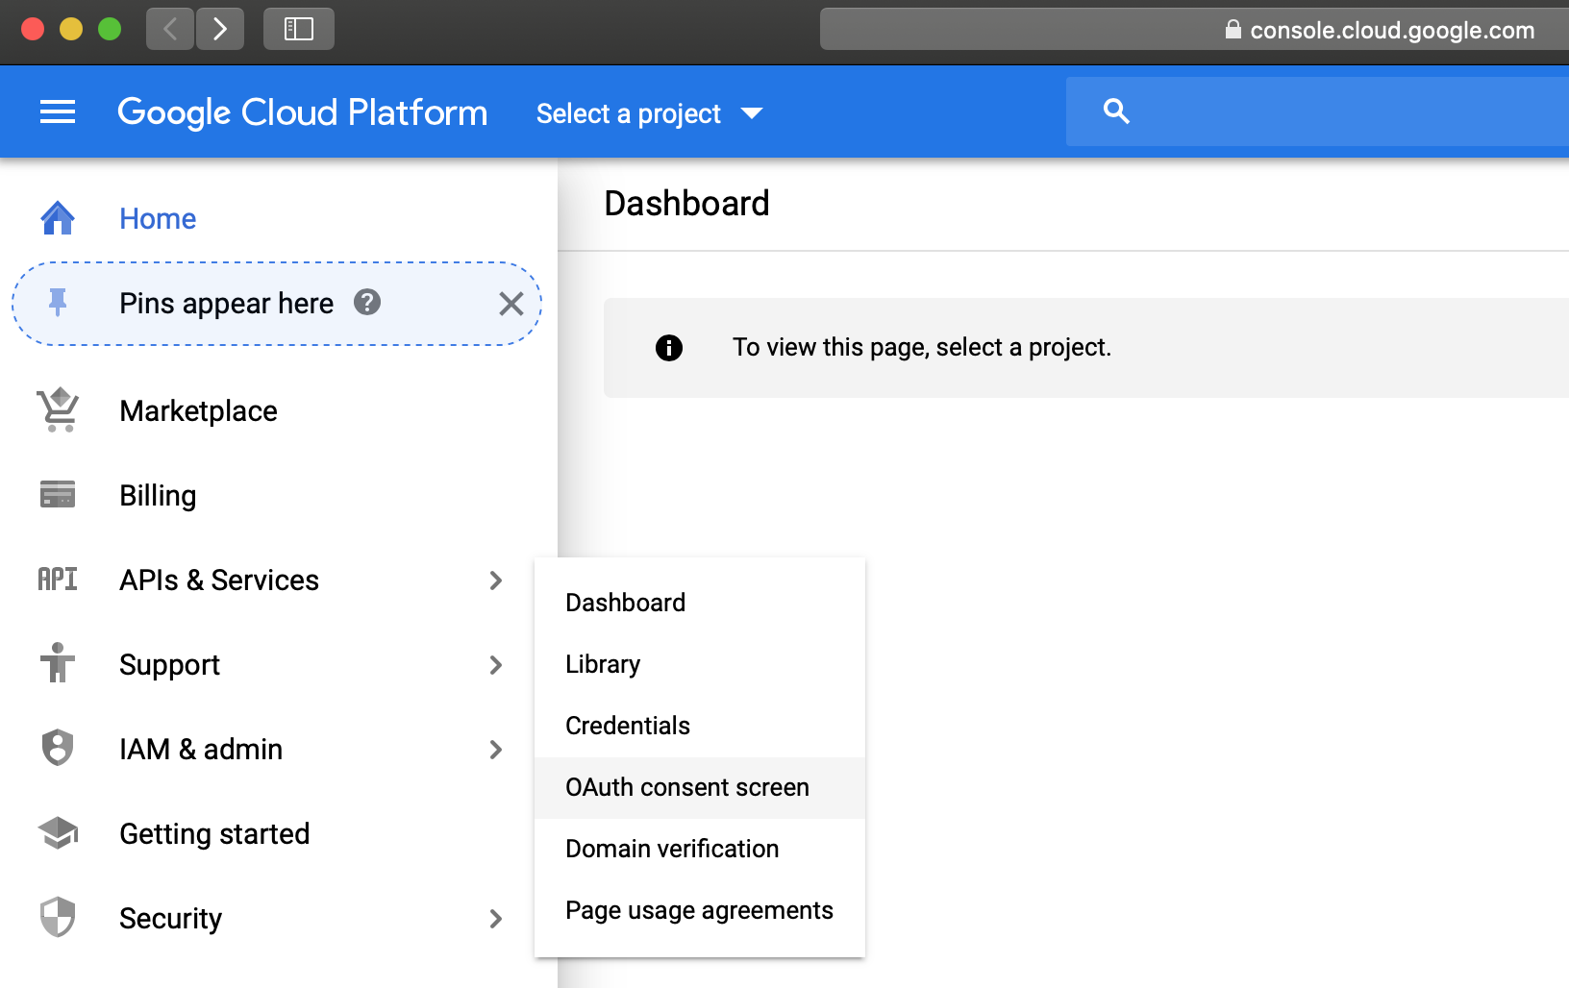Open Billing from sidebar
This screenshot has height=988, width=1569.
click(x=158, y=496)
